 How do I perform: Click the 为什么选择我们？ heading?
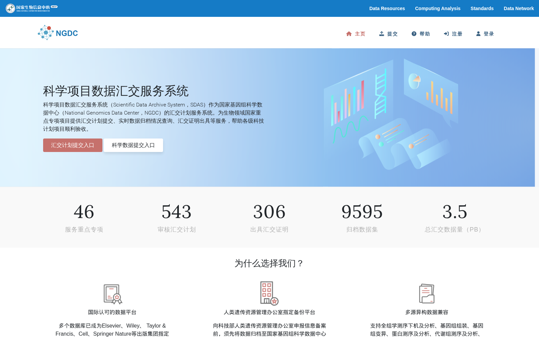coord(269,263)
